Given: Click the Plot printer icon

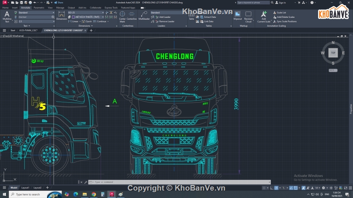Looking at the screenshot, I should [x=30, y=3].
